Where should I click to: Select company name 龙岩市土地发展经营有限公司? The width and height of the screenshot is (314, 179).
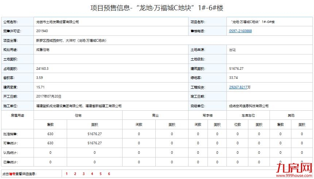(x=58, y=22)
